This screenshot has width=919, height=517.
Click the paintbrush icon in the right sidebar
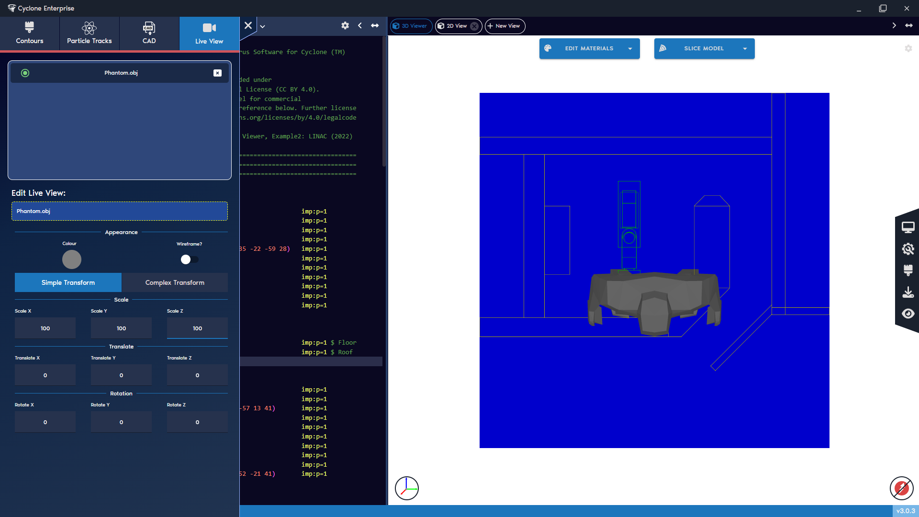pos(908,270)
